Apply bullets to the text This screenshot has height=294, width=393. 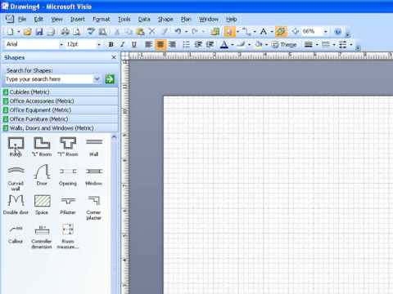pyautogui.click(x=186, y=44)
